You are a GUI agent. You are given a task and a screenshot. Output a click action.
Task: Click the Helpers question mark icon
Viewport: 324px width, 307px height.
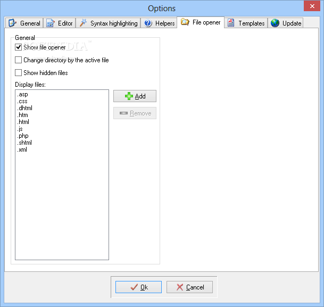tap(148, 23)
